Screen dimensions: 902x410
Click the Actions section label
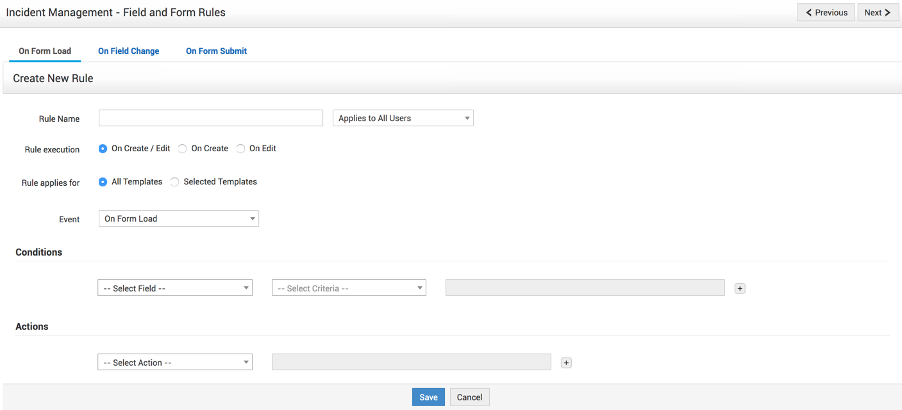point(32,327)
